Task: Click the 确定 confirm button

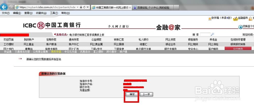Action: click(x=132, y=94)
